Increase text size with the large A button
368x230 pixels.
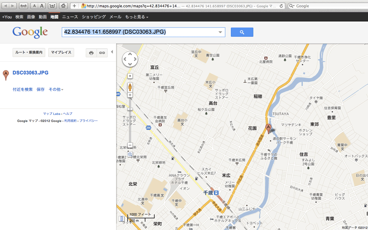coord(42,6)
